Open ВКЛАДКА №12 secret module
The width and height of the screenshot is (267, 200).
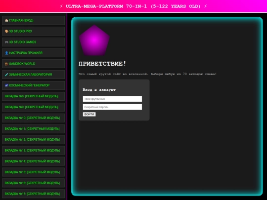click(34, 140)
